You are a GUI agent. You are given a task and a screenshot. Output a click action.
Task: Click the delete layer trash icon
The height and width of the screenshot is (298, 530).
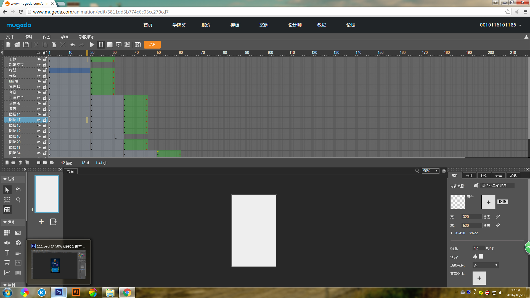point(20,163)
